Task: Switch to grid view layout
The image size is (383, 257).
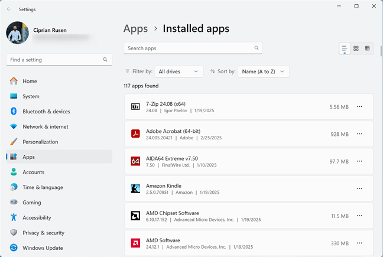Action: [x=356, y=48]
